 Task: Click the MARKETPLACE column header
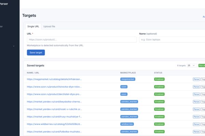pos(128,73)
